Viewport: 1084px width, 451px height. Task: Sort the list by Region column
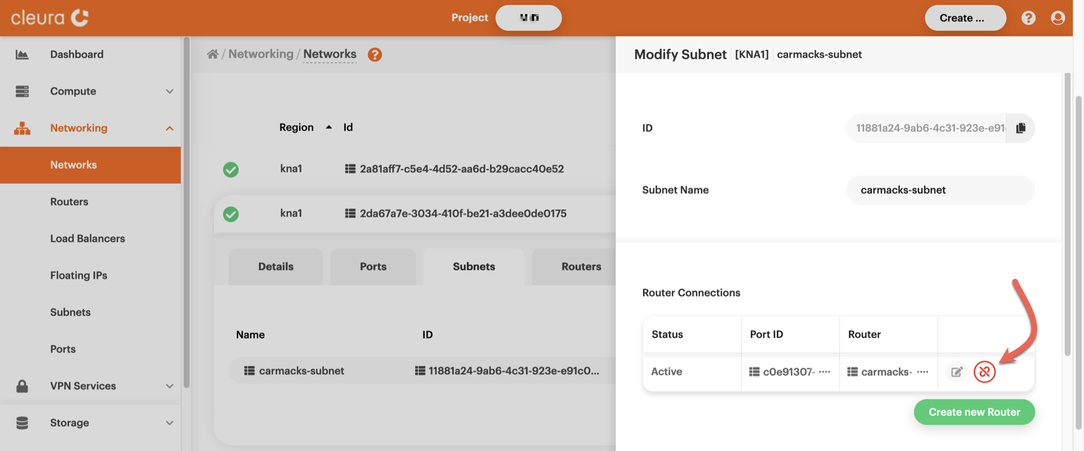(x=296, y=128)
